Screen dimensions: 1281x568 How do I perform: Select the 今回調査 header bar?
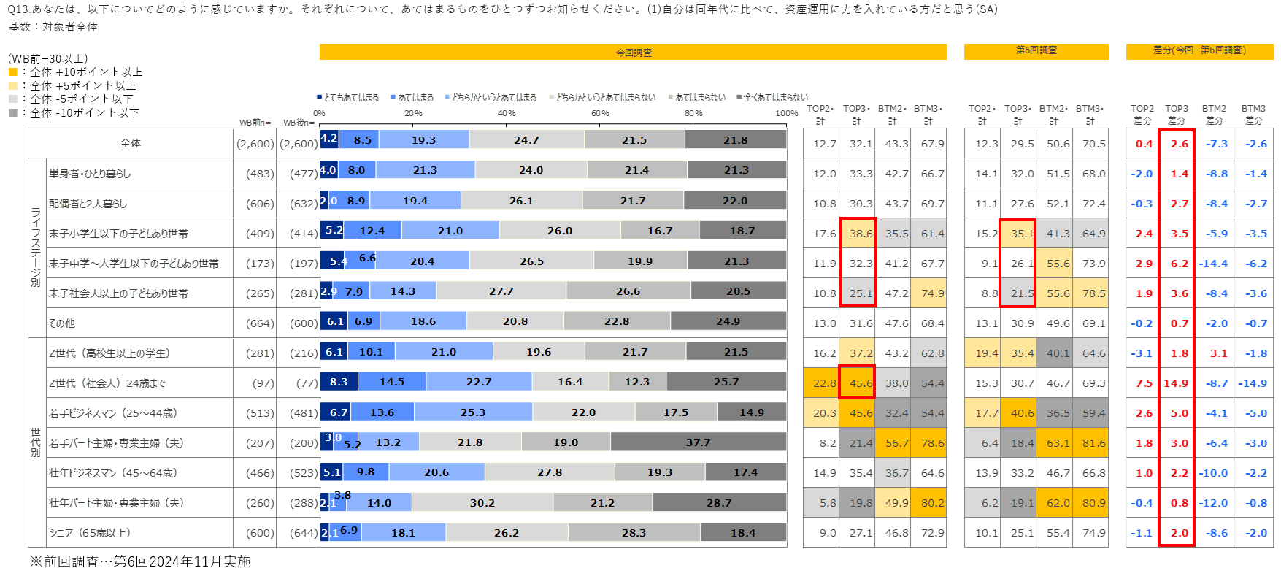(x=633, y=53)
